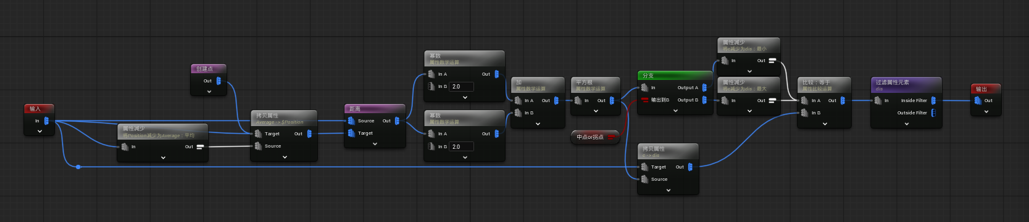Click In pin on 分支 node
The image size is (1029, 222).
point(644,87)
